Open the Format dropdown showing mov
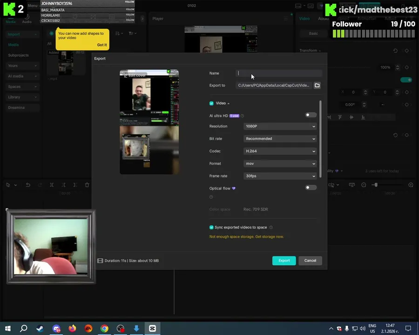 point(280,163)
